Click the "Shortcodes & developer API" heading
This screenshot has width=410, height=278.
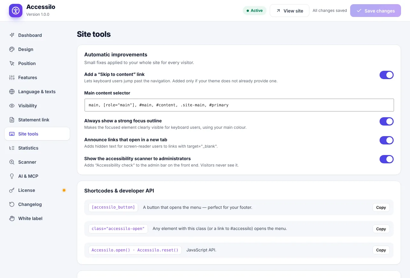click(119, 191)
